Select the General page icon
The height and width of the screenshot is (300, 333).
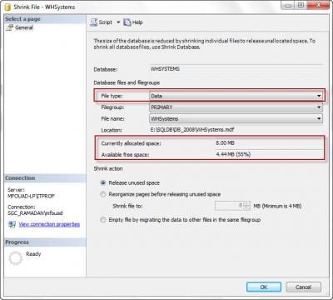(x=10, y=27)
